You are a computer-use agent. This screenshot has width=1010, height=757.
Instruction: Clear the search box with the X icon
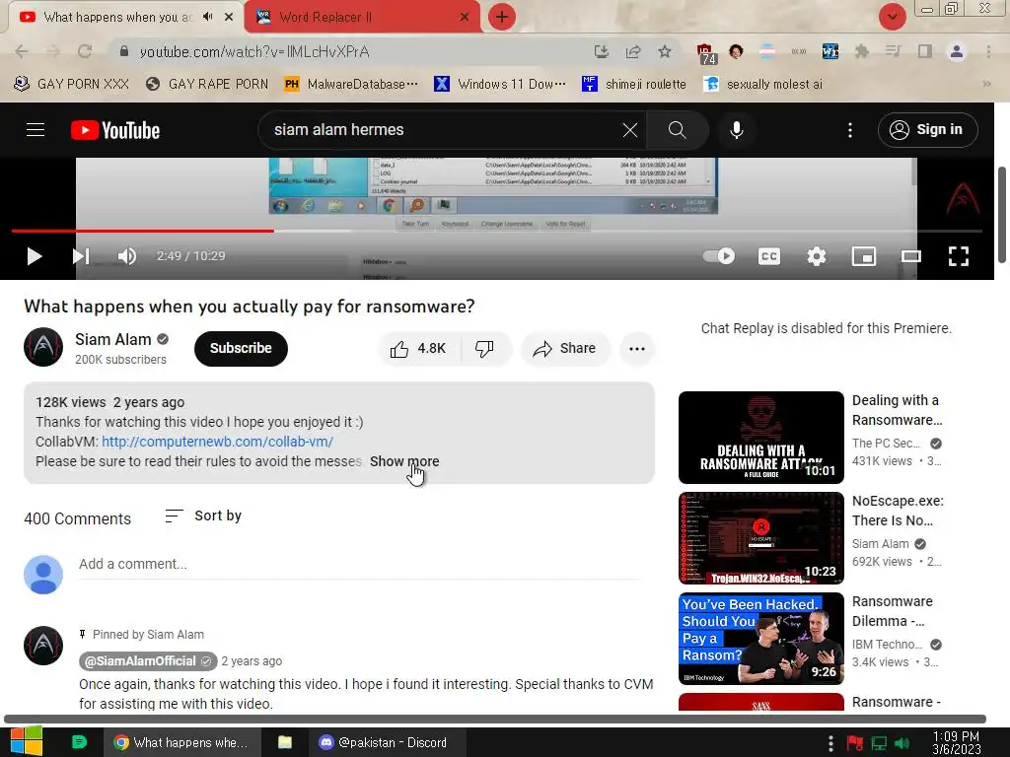click(x=630, y=130)
